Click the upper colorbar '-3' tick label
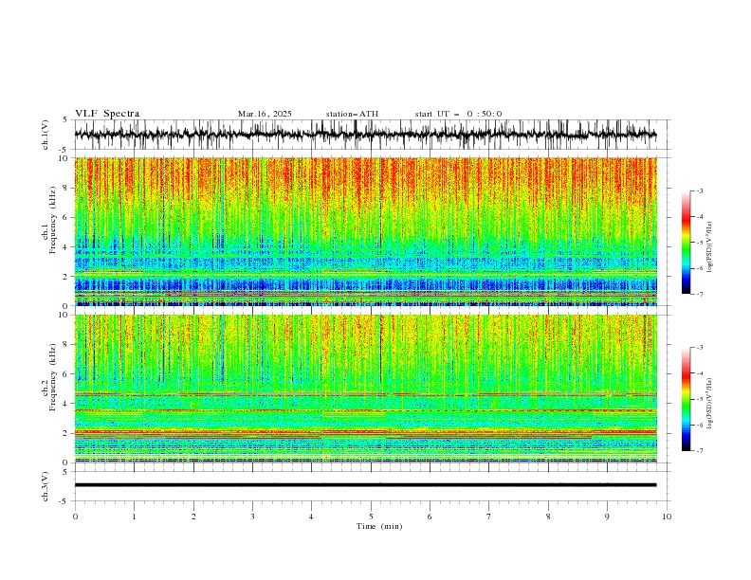Viewport: 751px width, 580px height. pos(699,190)
